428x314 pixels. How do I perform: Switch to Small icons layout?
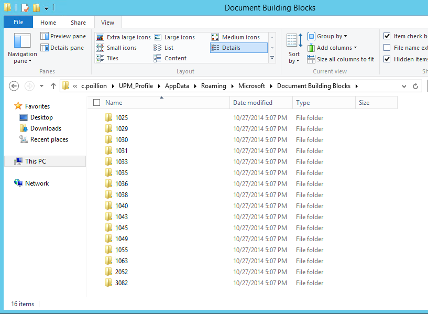[x=116, y=48]
